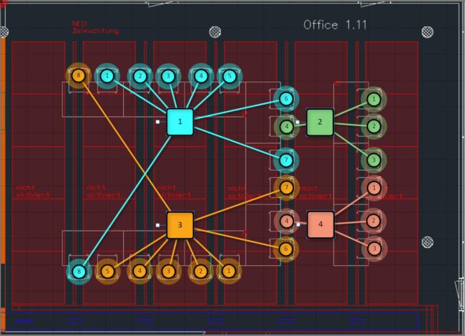The image size is (465, 336).
Task: Click salmon circle 4 left of node 4
Action: tap(286, 221)
